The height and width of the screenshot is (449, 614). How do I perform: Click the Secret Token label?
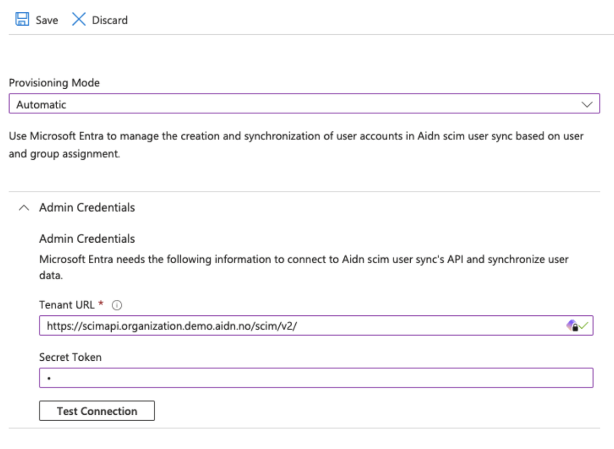[x=70, y=358]
